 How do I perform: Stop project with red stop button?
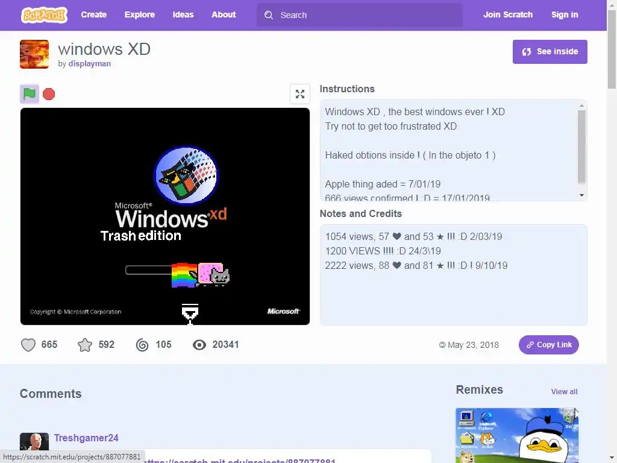tap(49, 94)
